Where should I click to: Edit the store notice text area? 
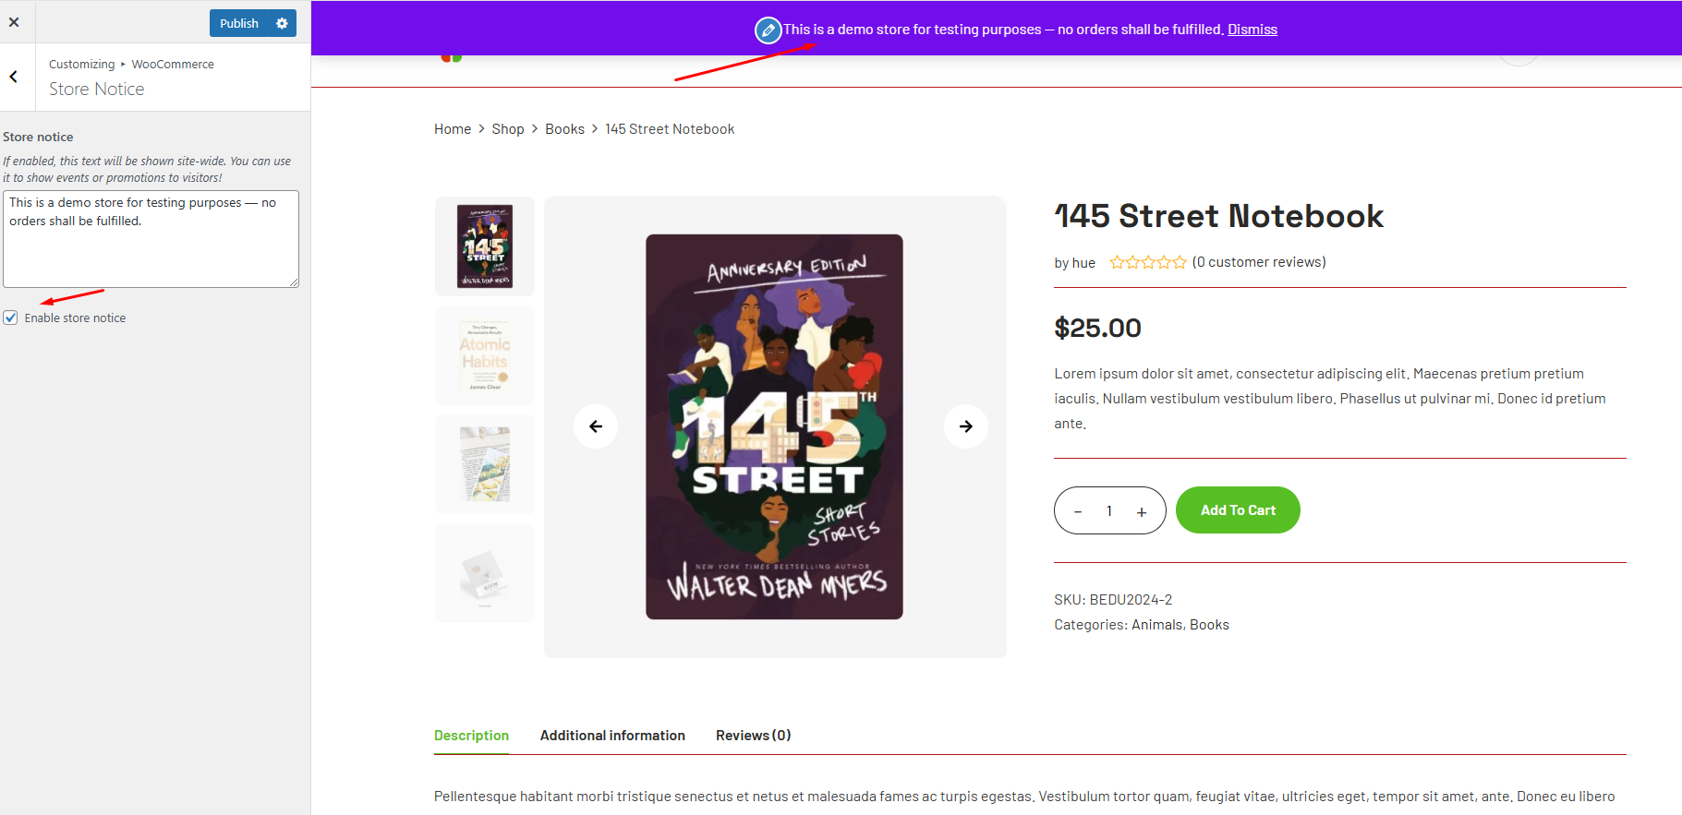click(151, 239)
